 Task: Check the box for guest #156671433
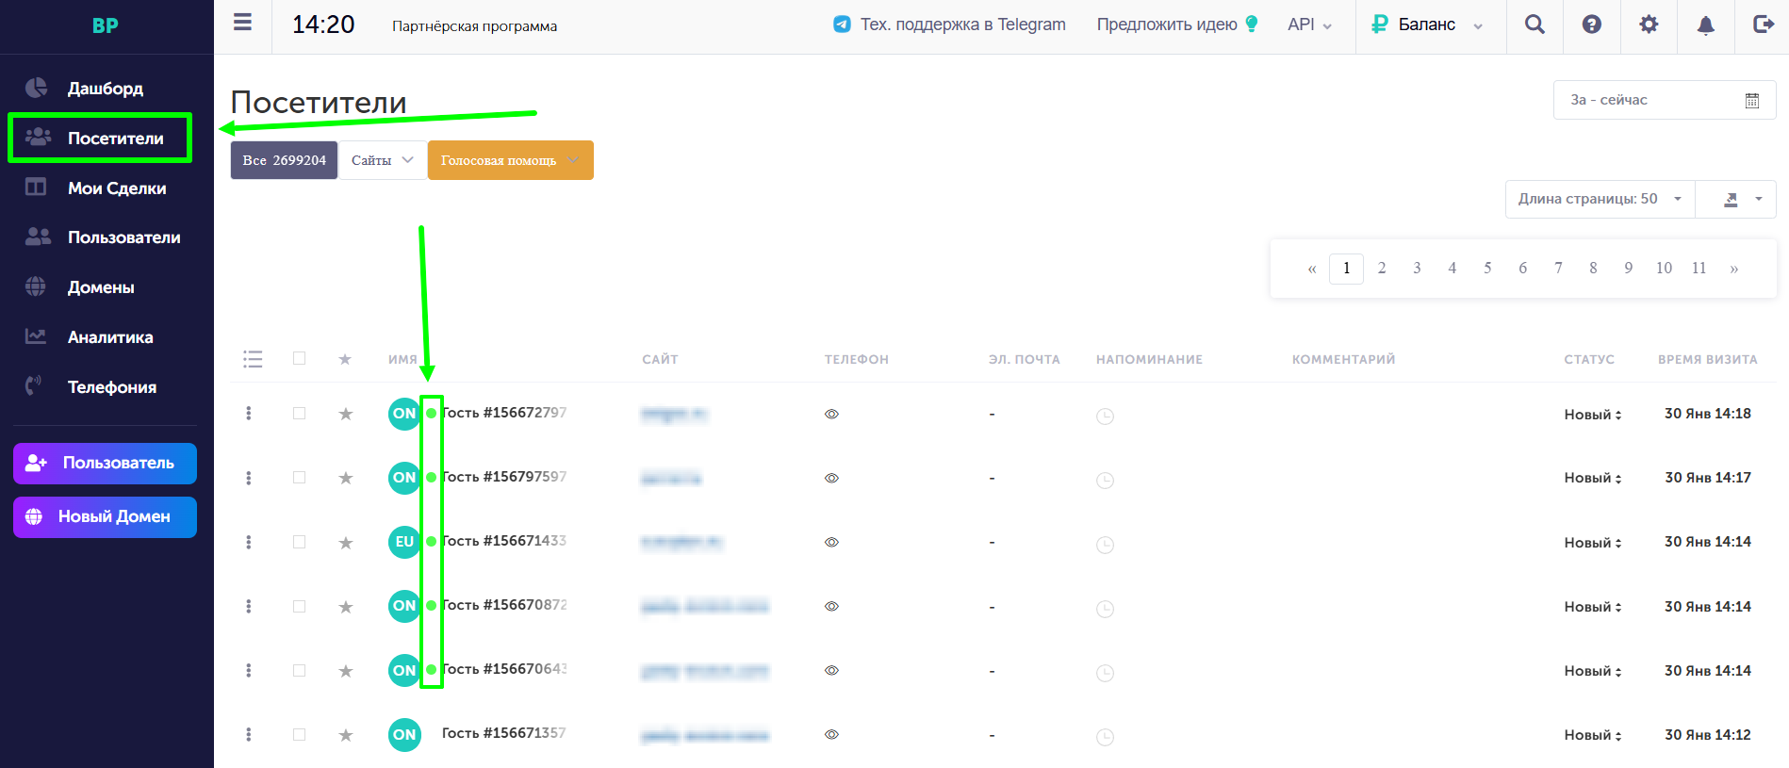(299, 542)
